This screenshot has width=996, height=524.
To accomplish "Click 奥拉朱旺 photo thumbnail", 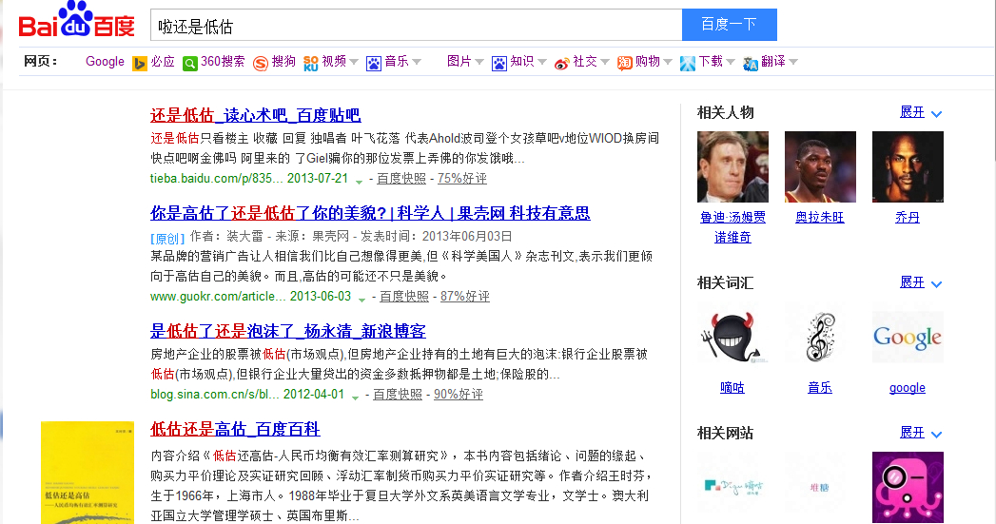I will pyautogui.click(x=821, y=167).
